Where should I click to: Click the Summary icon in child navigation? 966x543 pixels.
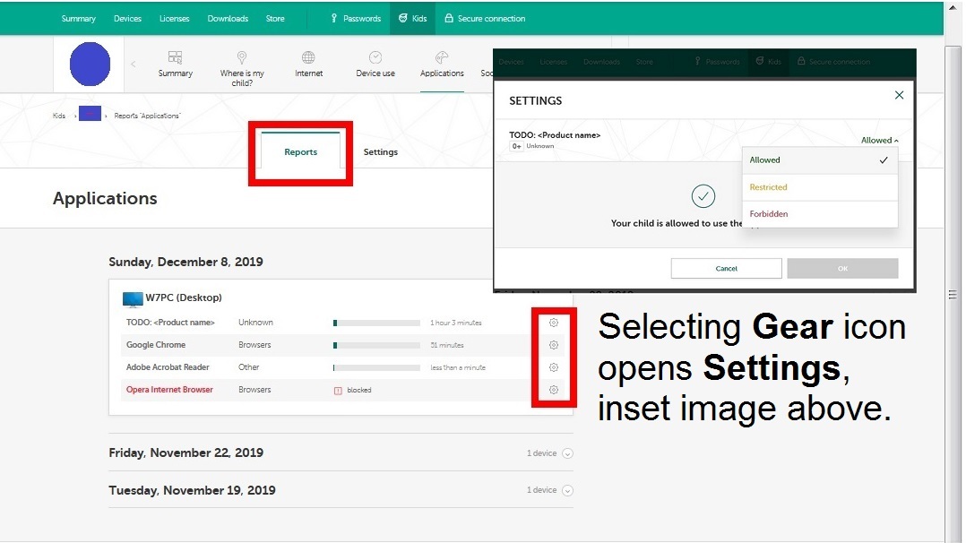[x=175, y=57]
